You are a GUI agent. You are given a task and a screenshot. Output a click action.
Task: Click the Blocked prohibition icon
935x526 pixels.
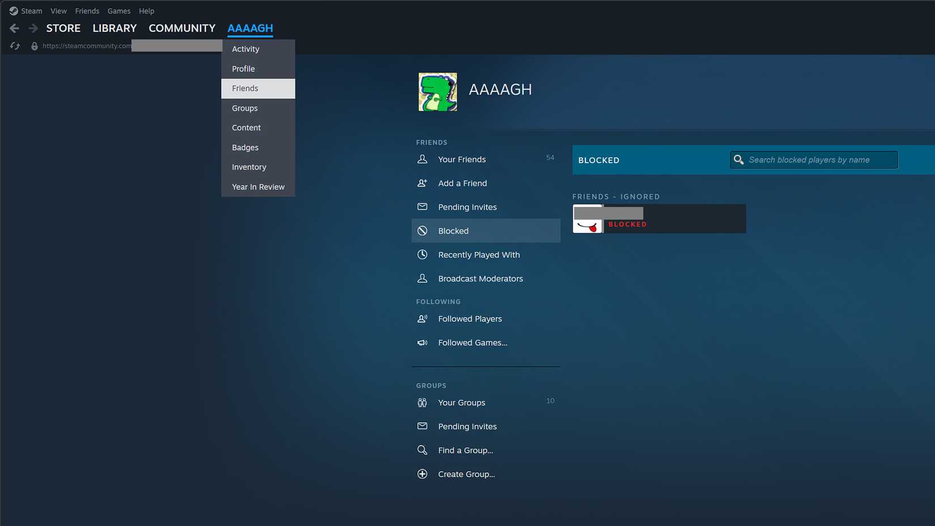[422, 231]
